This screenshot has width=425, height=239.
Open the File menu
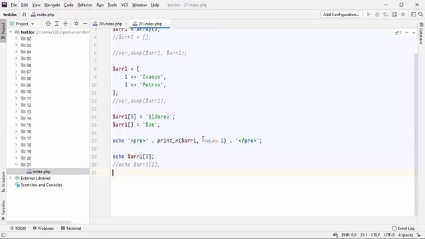(14, 5)
